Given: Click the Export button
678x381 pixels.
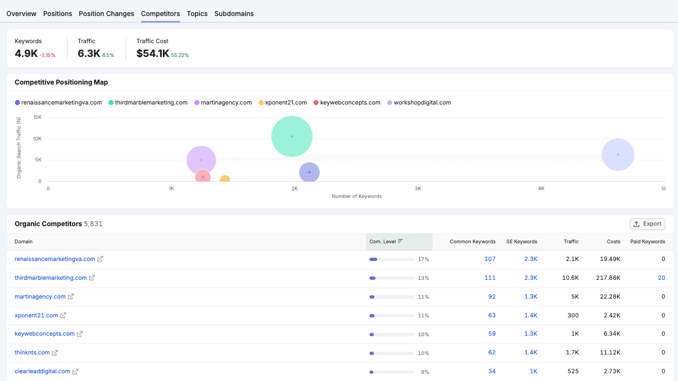Looking at the screenshot, I should 648,224.
